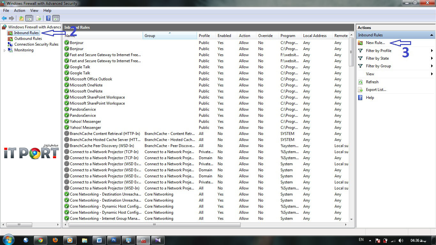Click grey icon of BranchCache Hosted Cache Server rule
This screenshot has width=436, height=245.
67,140
